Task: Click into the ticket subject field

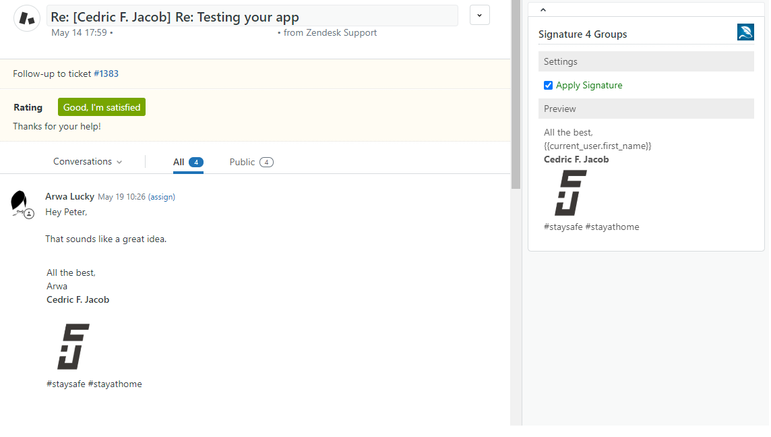Action: [252, 16]
